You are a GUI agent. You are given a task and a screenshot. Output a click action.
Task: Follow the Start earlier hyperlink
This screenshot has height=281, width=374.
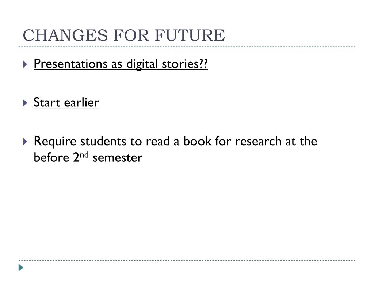tap(66, 102)
